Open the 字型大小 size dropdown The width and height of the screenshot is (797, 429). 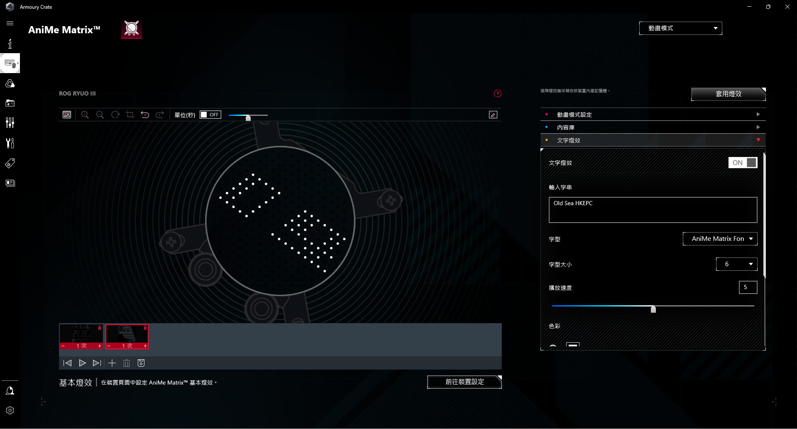click(737, 264)
